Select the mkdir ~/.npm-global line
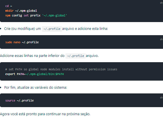Screen dimensions: 163x118 point(21,11)
